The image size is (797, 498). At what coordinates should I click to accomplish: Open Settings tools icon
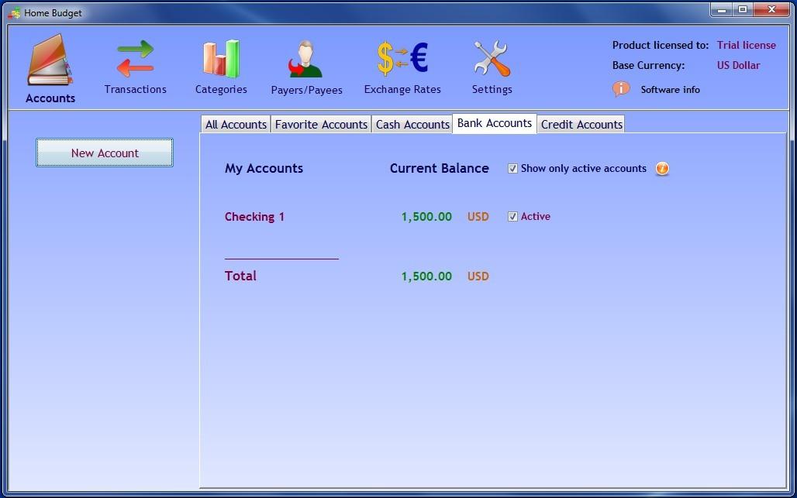click(492, 59)
